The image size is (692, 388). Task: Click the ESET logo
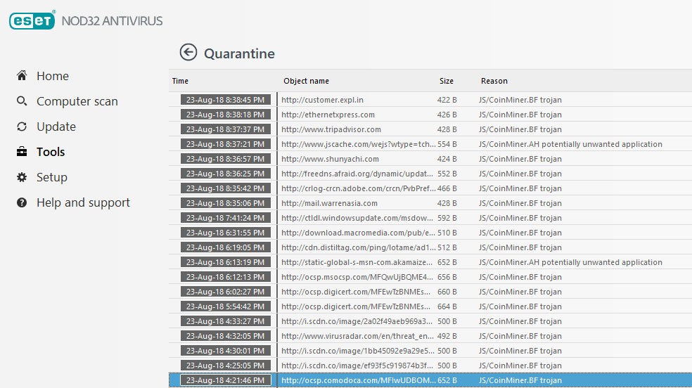point(32,20)
